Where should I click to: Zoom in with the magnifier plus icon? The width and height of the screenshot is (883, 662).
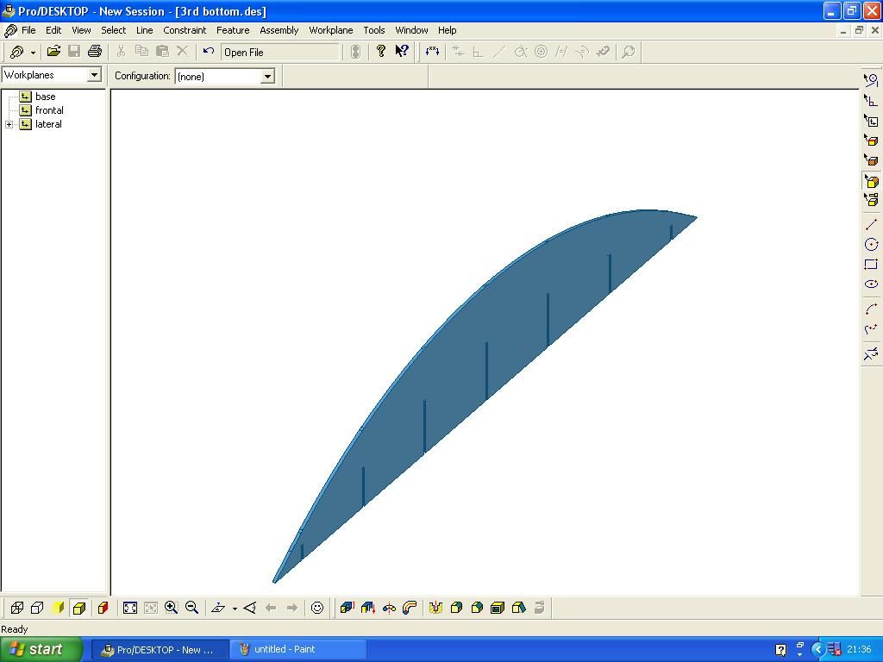coord(172,608)
